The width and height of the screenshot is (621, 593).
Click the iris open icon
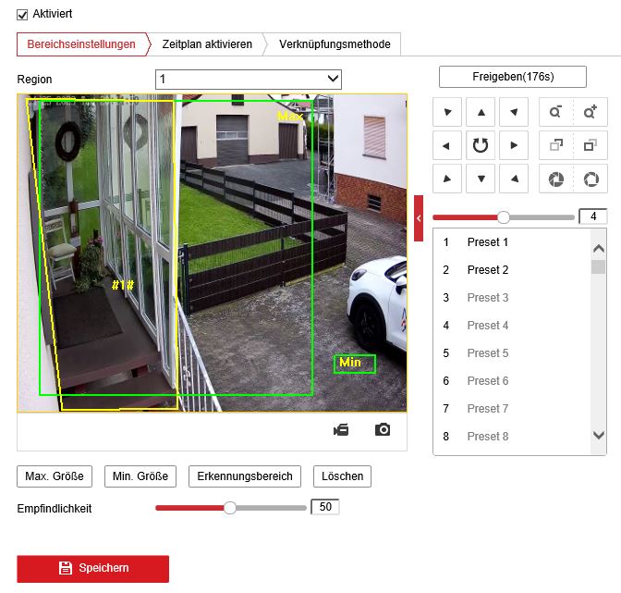590,178
